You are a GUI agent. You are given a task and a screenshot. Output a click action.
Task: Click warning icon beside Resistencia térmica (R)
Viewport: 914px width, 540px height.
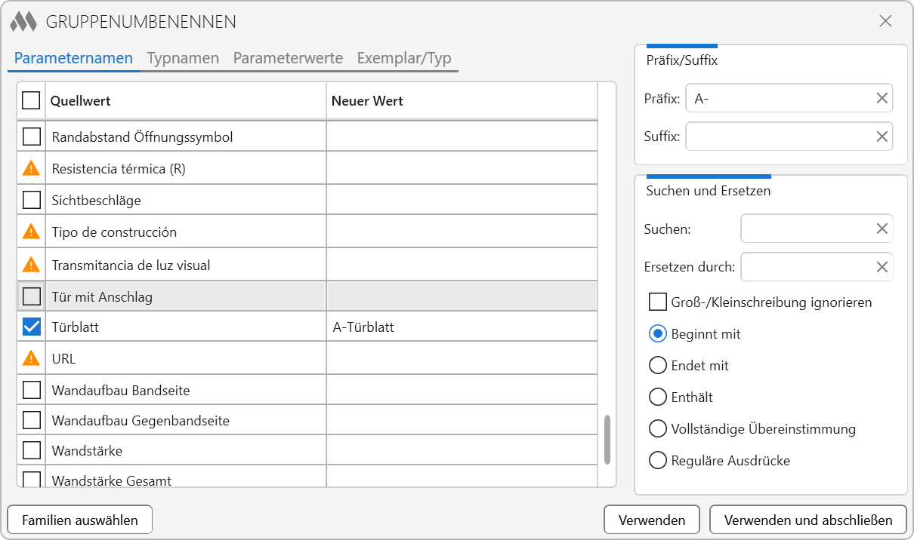(x=31, y=168)
